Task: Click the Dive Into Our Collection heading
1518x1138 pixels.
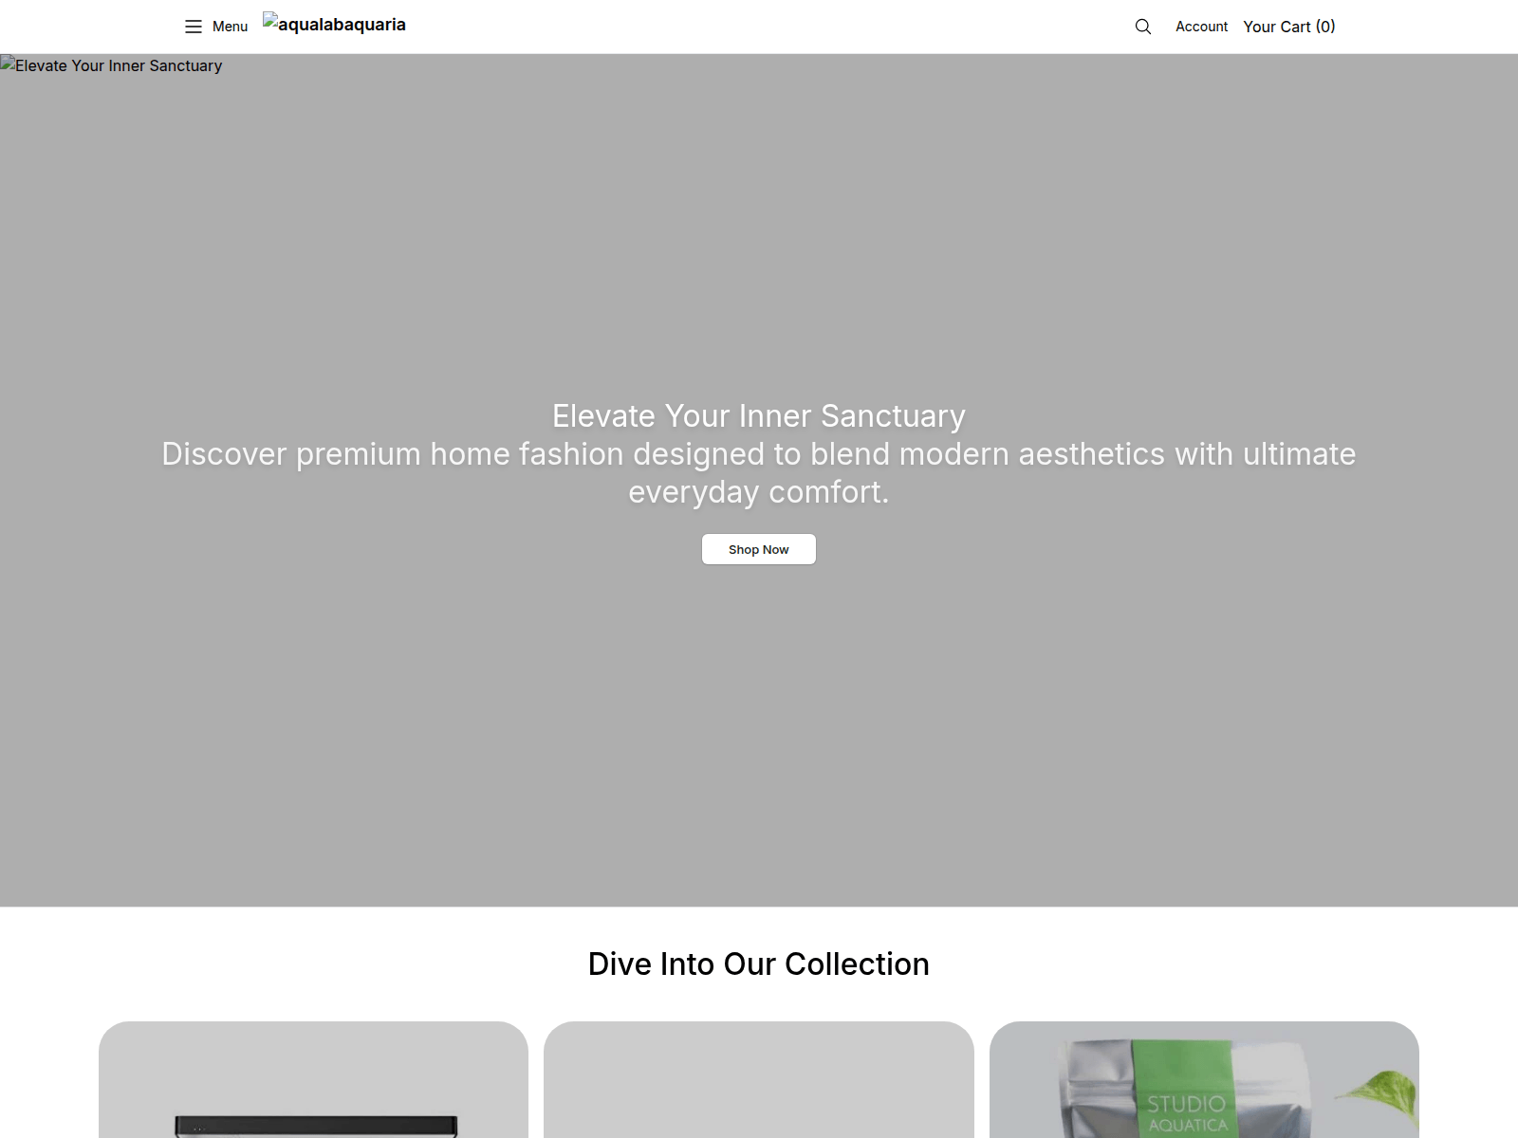Action: pyautogui.click(x=759, y=964)
